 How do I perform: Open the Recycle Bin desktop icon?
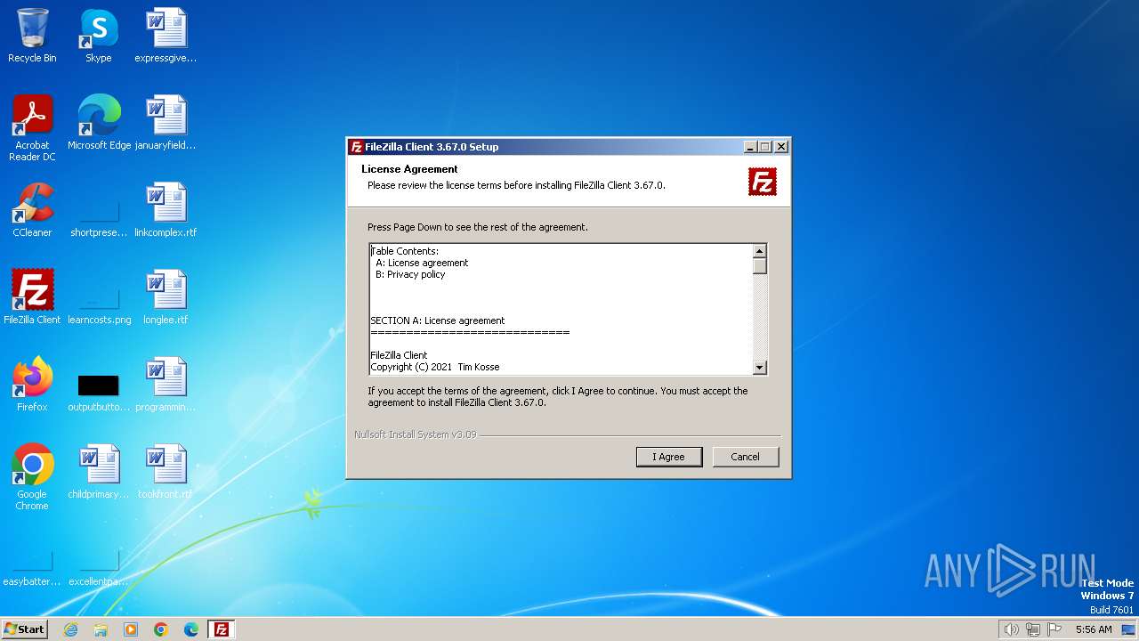click(32, 36)
